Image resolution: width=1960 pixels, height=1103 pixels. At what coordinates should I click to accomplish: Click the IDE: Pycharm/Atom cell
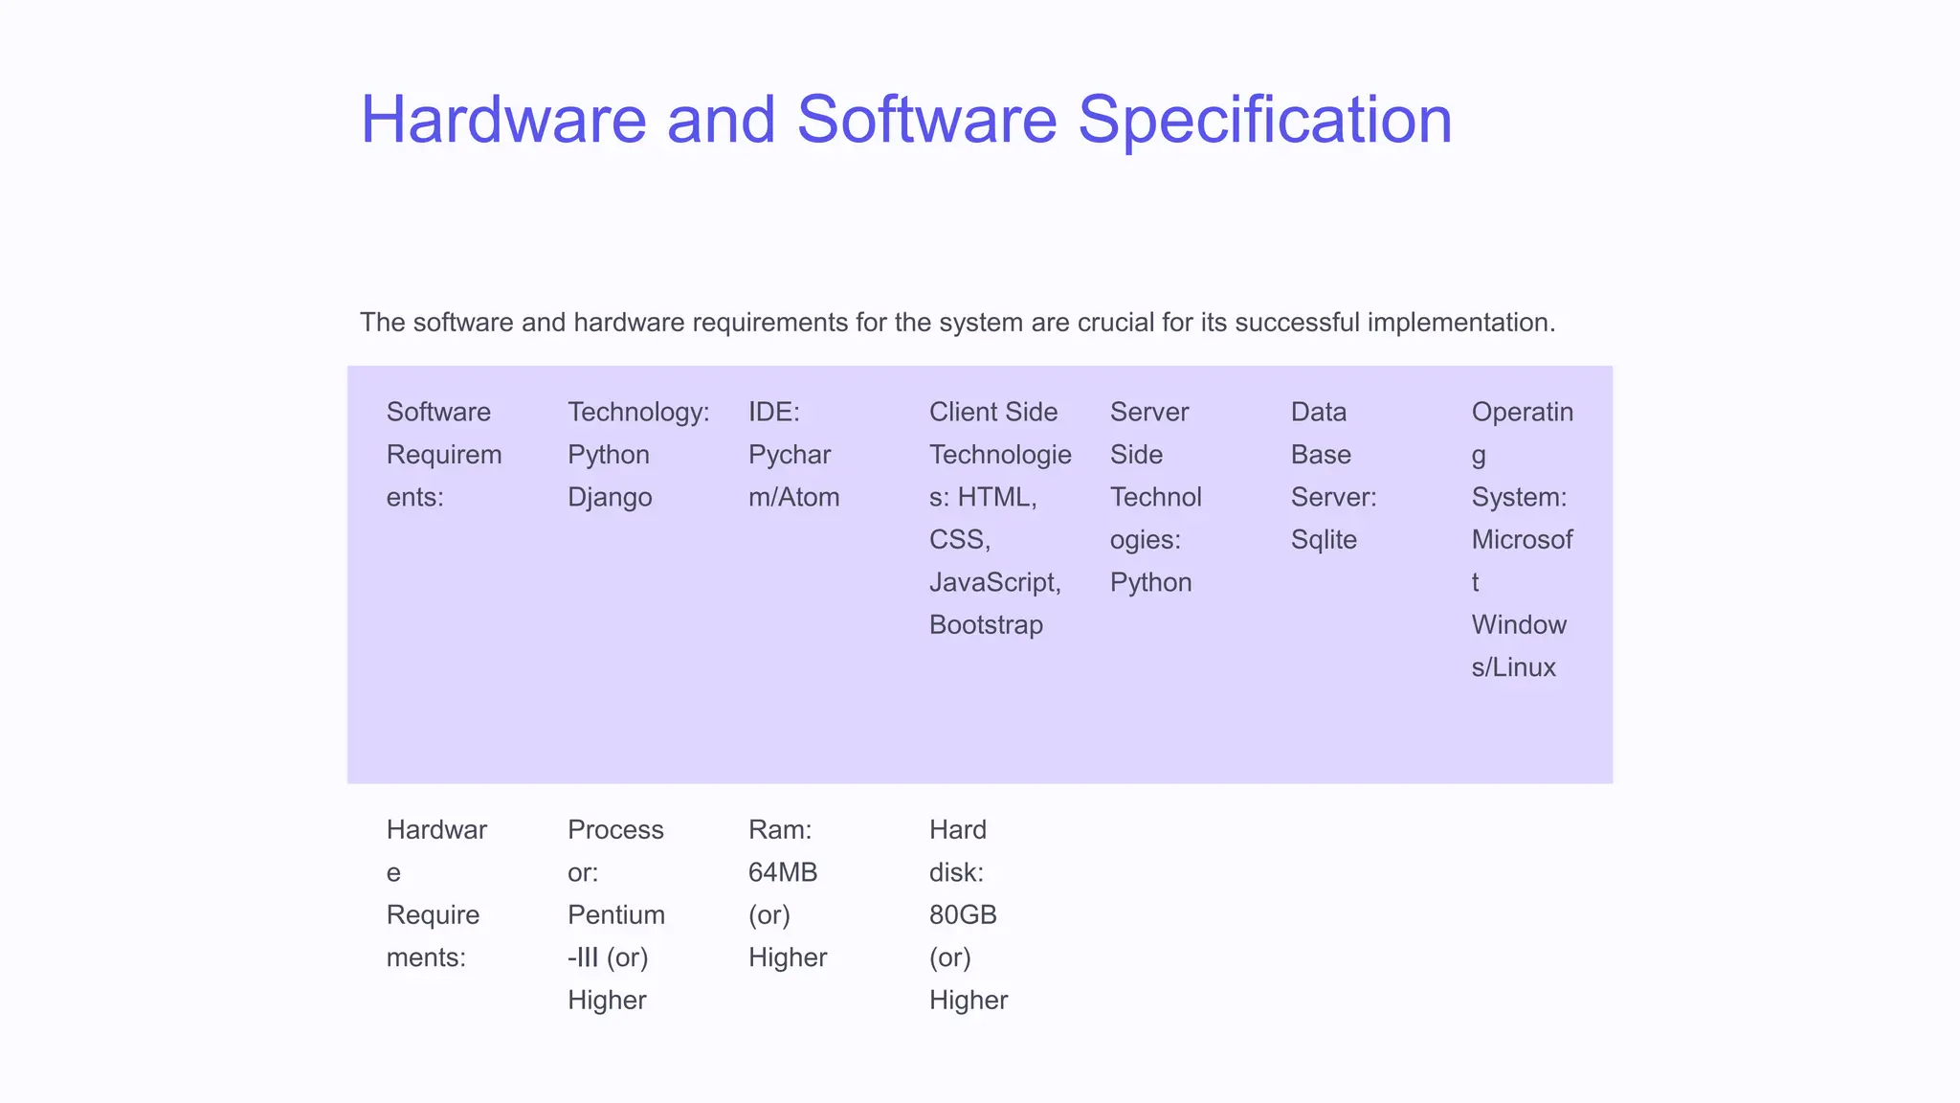point(794,455)
